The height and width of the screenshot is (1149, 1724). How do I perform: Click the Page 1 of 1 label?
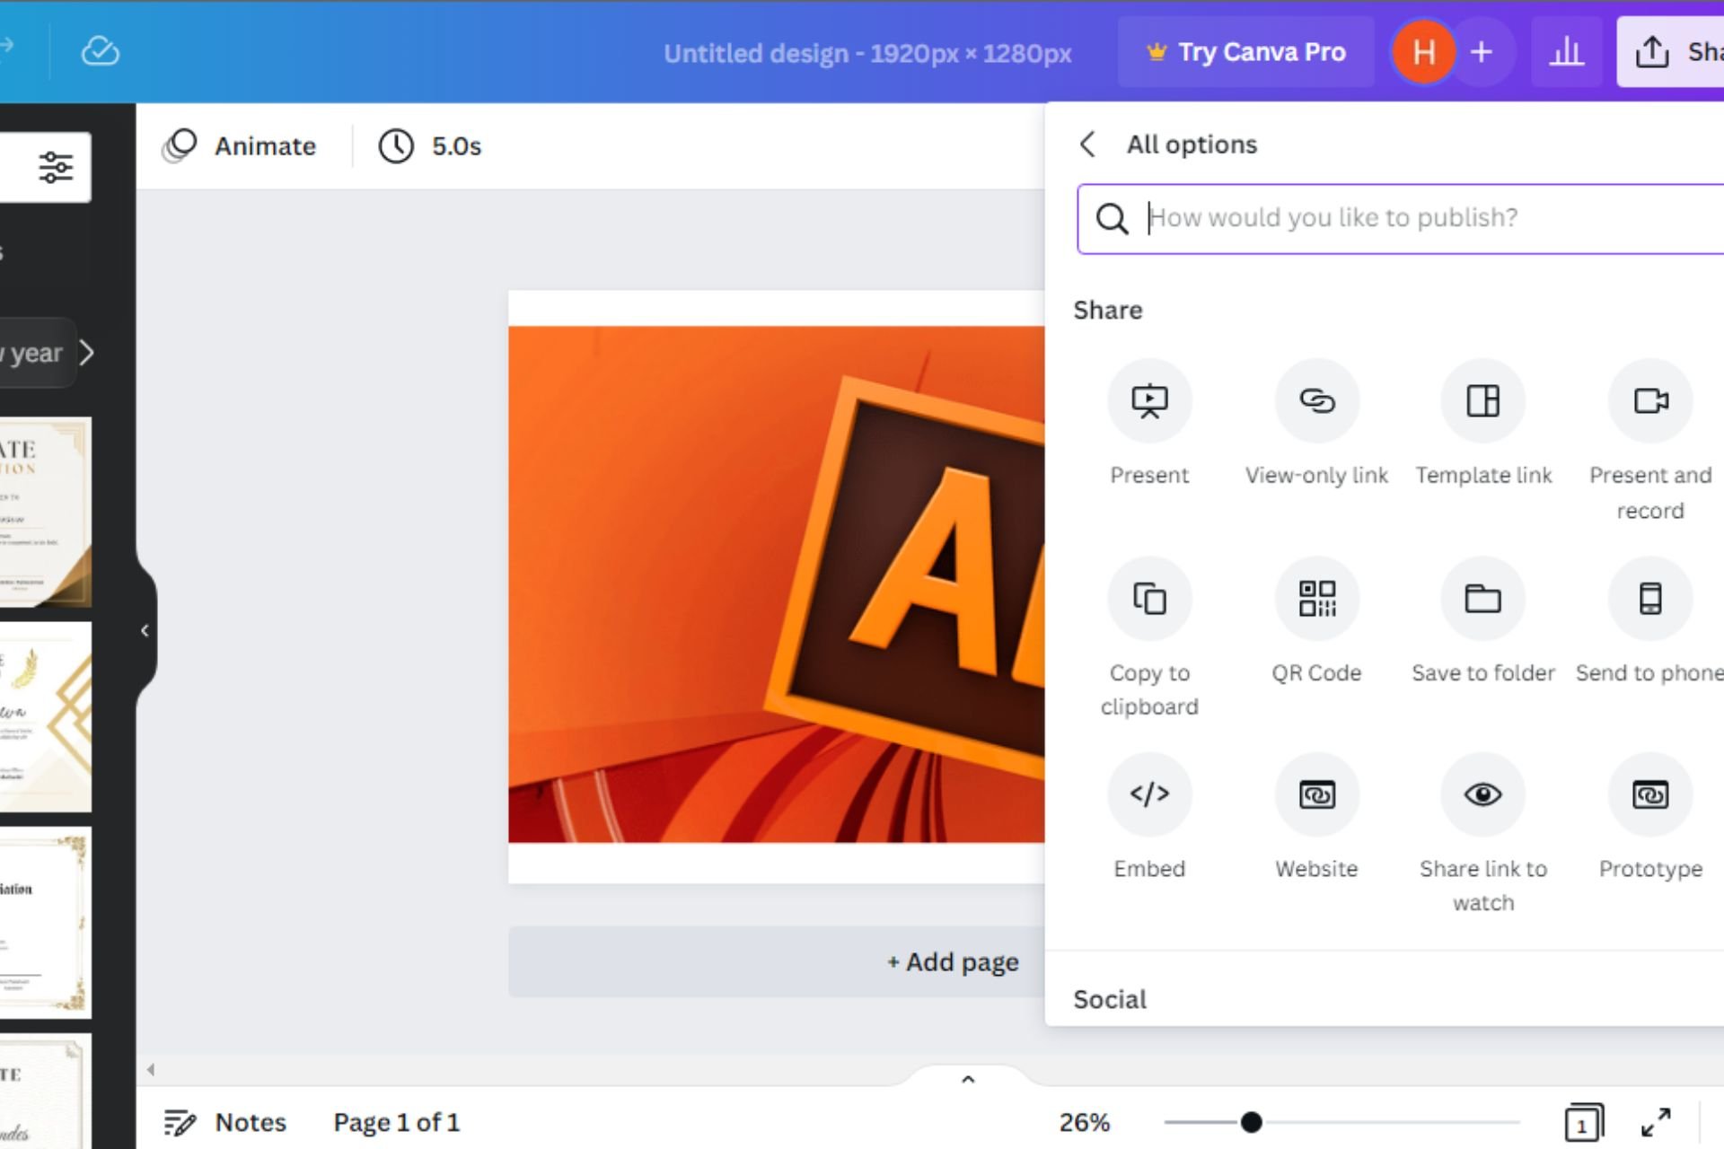click(396, 1122)
